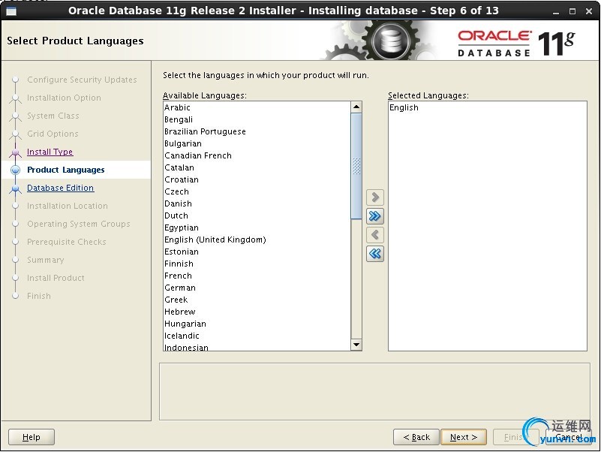
Task: Pick Finnish from Available Languages
Action: coord(257,264)
